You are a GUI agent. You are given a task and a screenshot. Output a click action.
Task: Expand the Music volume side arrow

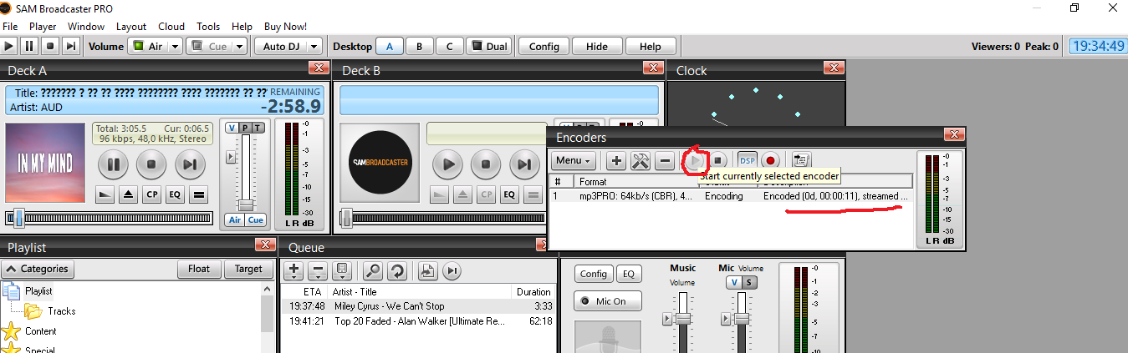click(666, 319)
